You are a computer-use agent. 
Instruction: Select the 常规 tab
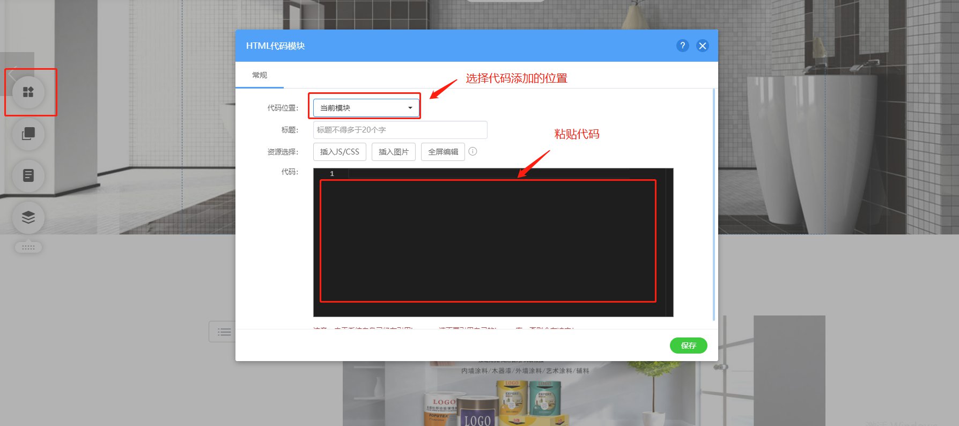[x=260, y=75]
